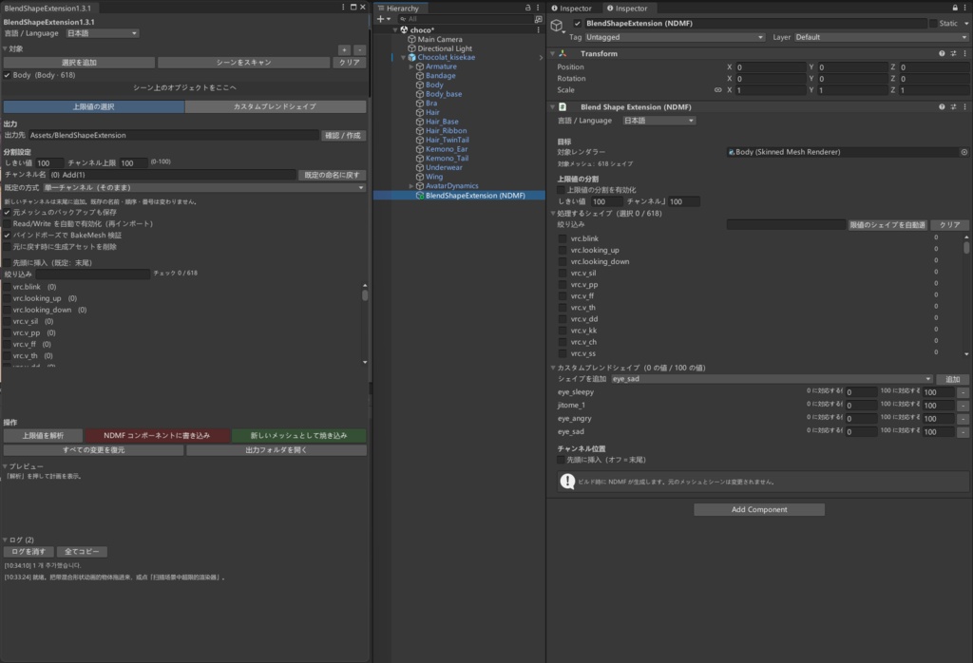Open Blend Shape Extension preset selector icon
The image size is (973, 663).
click(x=954, y=107)
